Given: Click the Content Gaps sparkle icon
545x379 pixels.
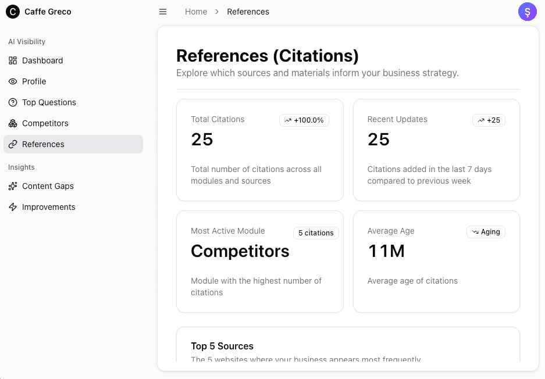Looking at the screenshot, I should 13,186.
